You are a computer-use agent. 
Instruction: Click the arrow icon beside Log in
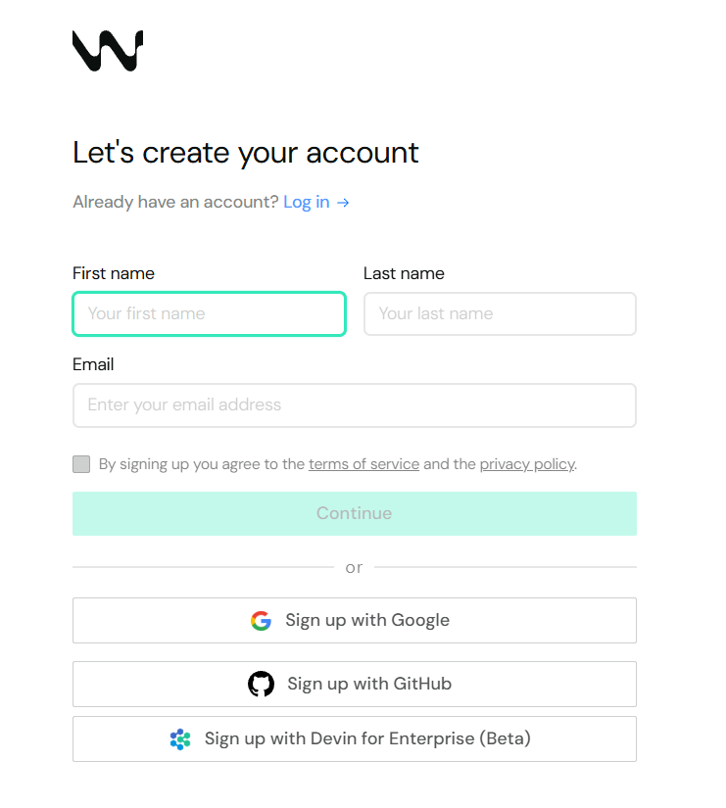coord(343,203)
